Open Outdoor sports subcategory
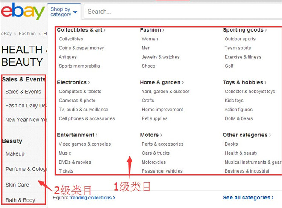282x208 pixels. point(240,39)
